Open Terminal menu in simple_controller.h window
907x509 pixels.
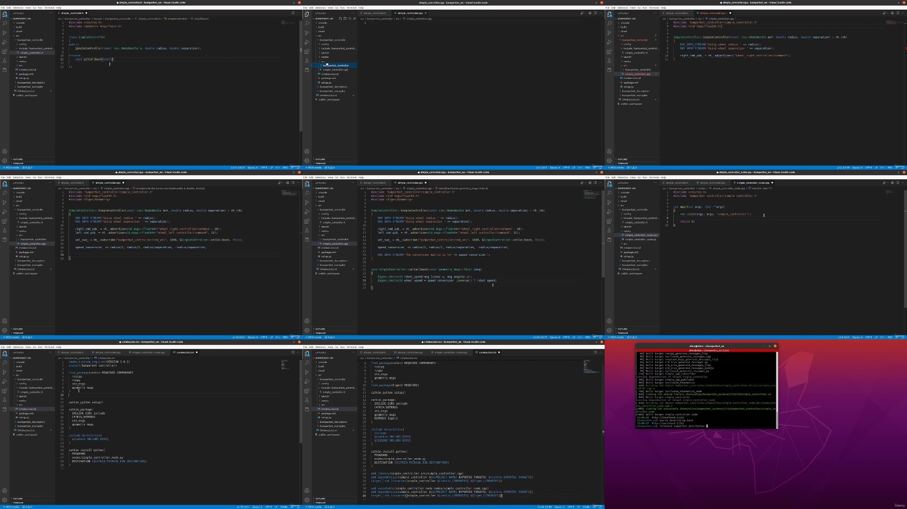tap(49, 8)
